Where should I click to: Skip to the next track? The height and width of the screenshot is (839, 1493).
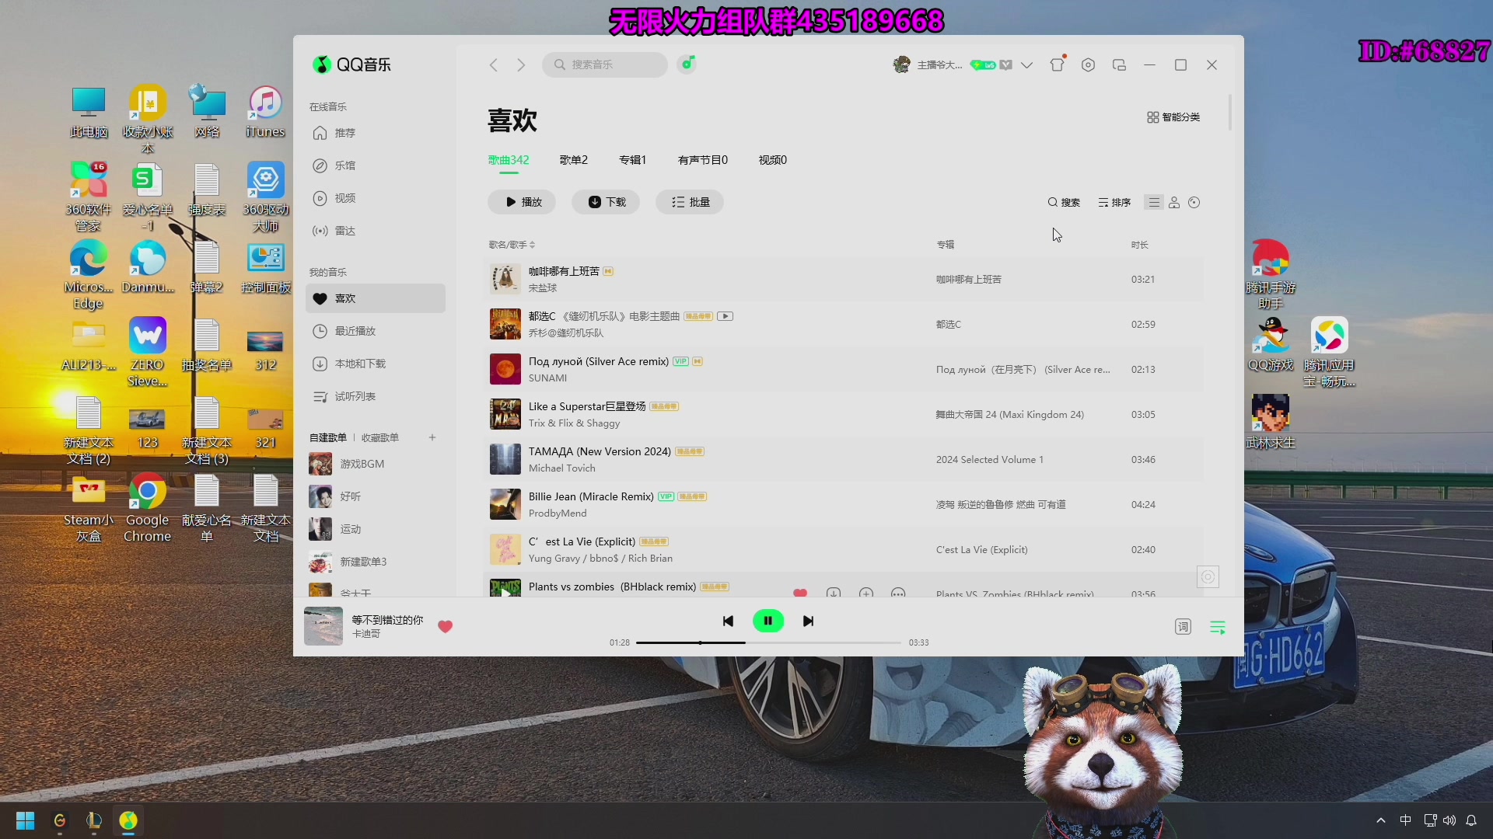[808, 621]
